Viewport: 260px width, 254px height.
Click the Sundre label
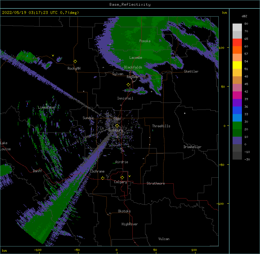[x=88, y=118]
